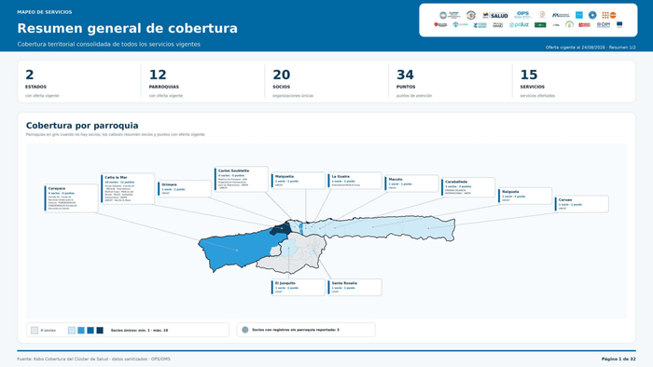Select the paluz partner logo
This screenshot has width=653, height=367.
point(519,25)
